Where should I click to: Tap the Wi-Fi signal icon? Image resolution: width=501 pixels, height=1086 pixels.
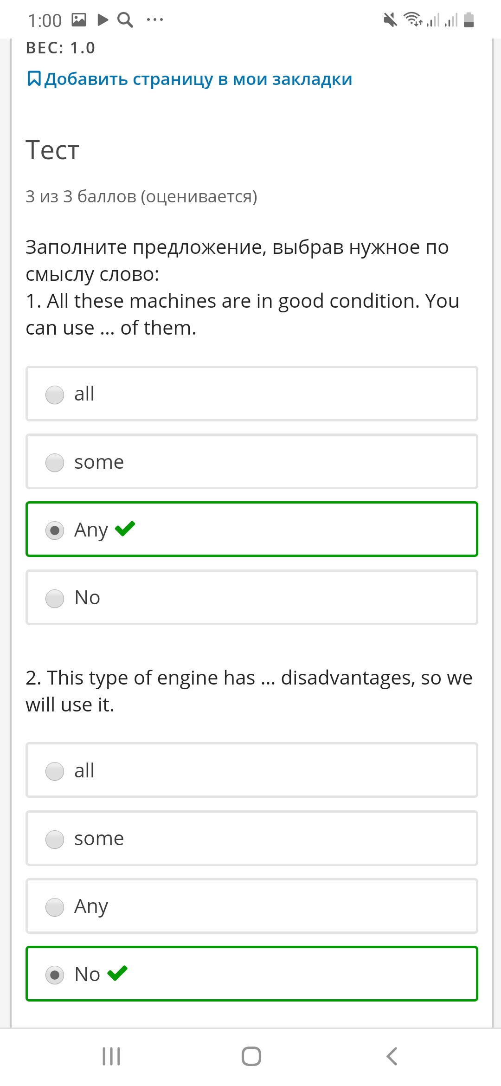coord(413,19)
